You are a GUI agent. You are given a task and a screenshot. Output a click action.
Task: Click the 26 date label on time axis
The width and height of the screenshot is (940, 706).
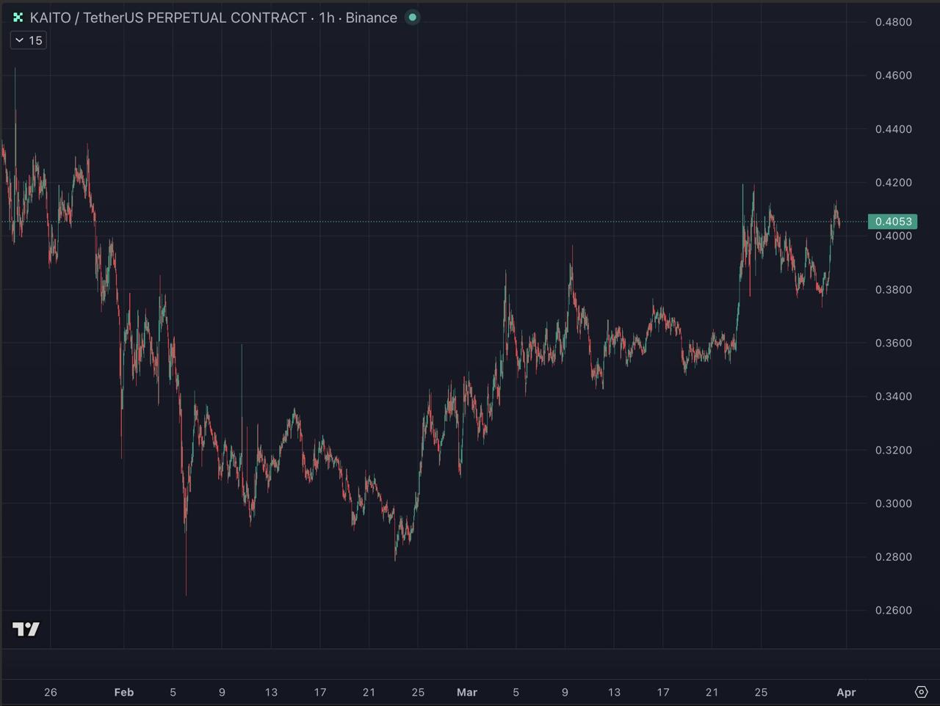51,692
